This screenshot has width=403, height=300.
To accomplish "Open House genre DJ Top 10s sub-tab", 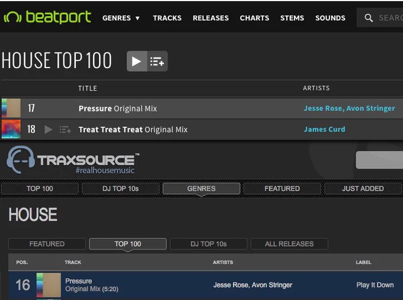I will click(x=209, y=244).
